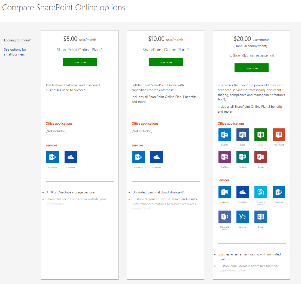
Task: Click Full-featured SharePoint Online description
Action: 158,88
